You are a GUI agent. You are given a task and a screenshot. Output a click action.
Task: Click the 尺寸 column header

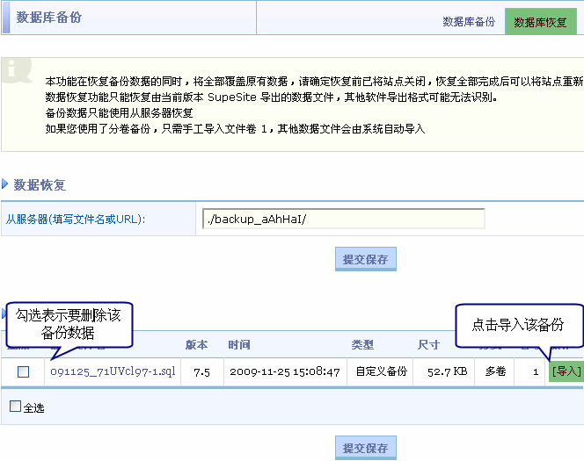(428, 344)
